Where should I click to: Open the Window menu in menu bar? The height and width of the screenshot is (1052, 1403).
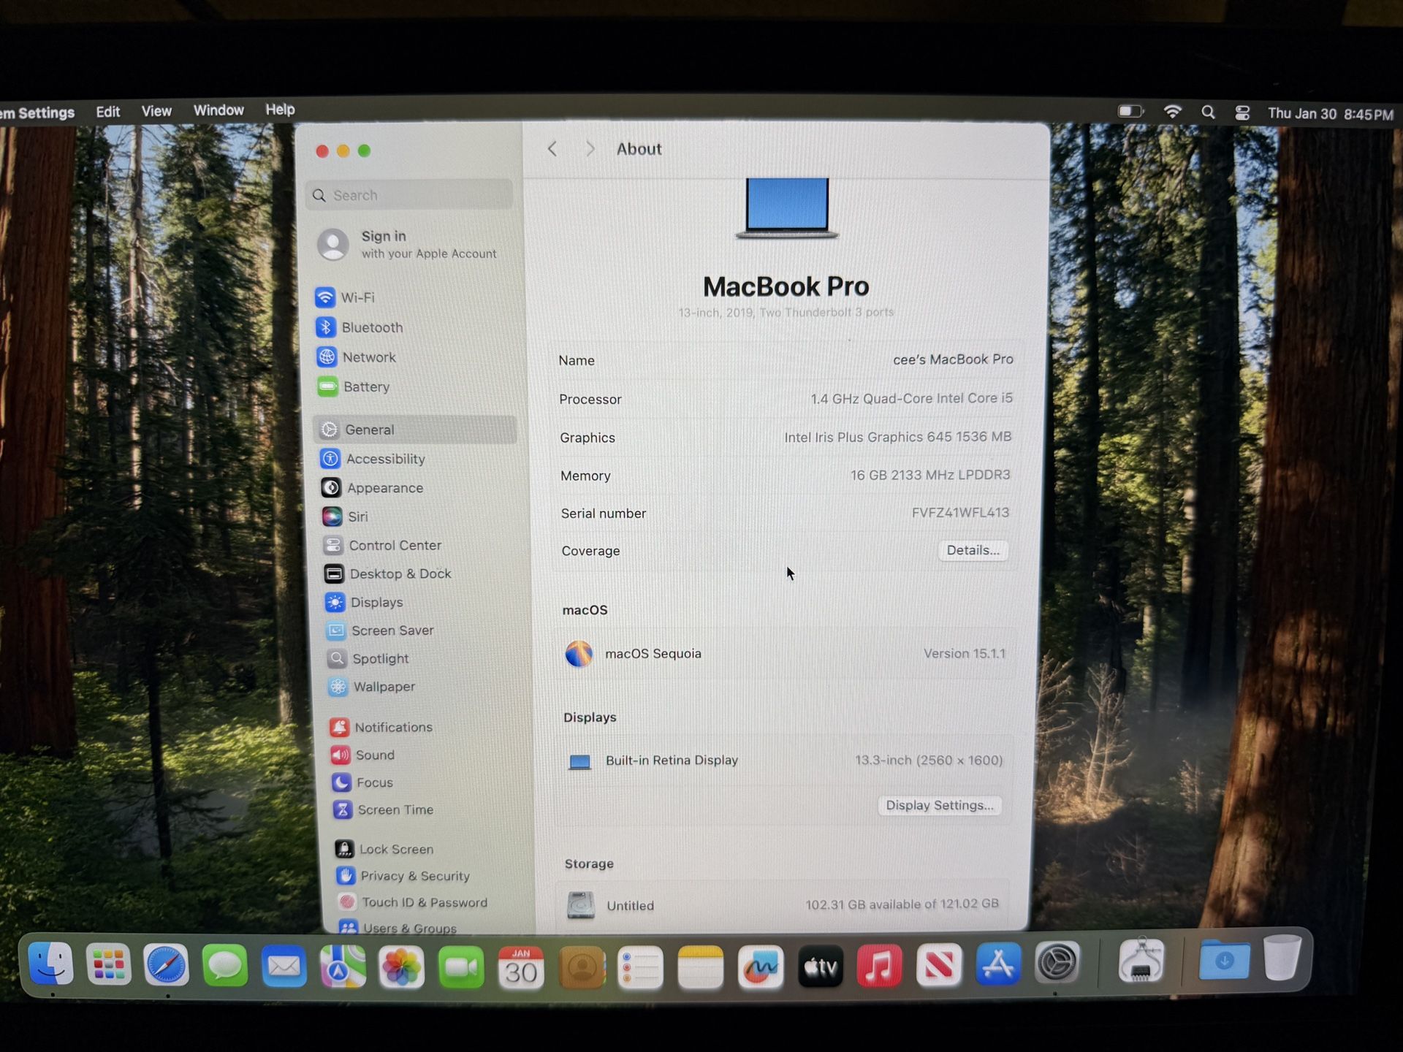tap(218, 110)
